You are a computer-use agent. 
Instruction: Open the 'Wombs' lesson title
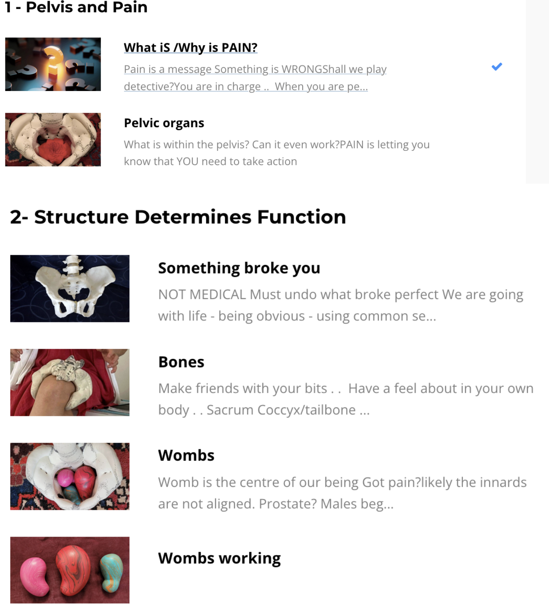click(186, 455)
